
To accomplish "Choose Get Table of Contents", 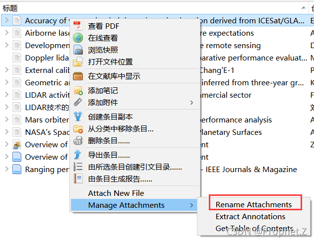I will tap(254, 228).
